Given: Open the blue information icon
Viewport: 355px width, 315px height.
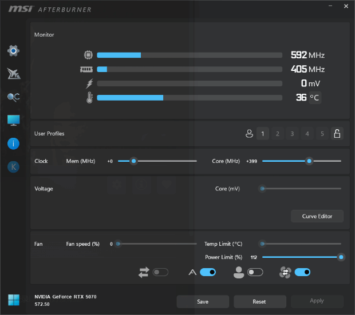Looking at the screenshot, I should (13, 143).
